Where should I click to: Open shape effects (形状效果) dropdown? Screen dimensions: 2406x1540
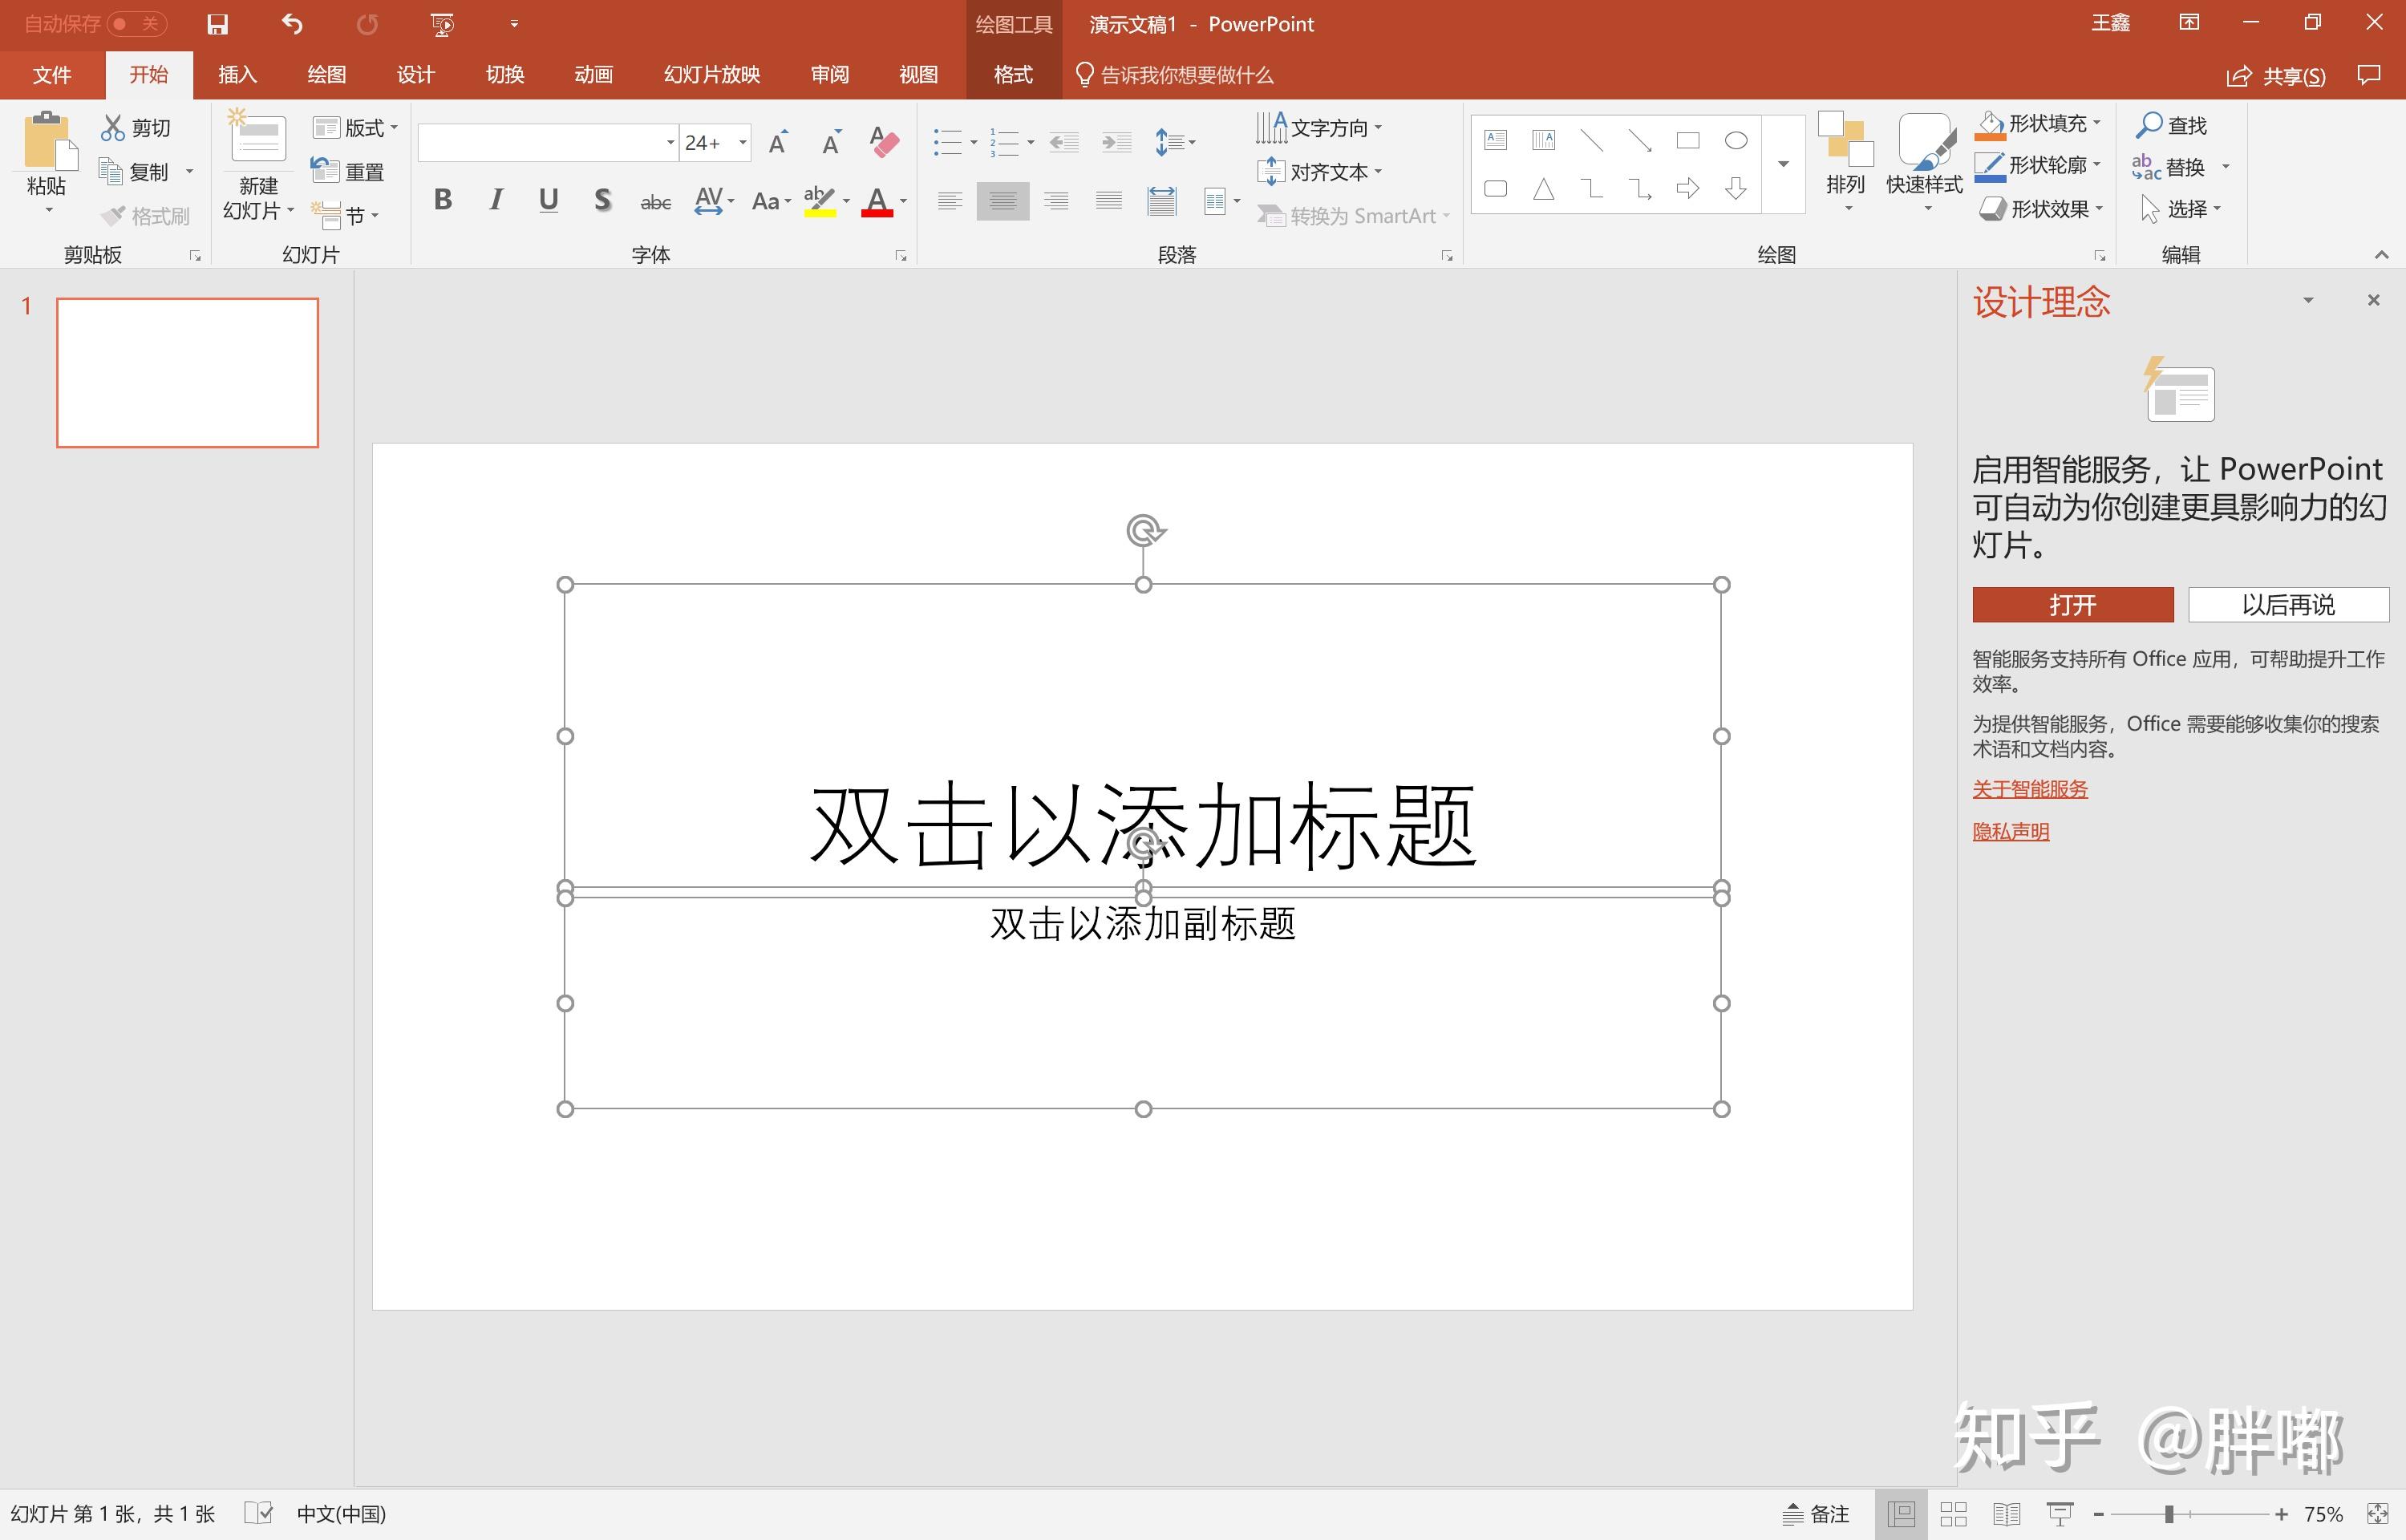tap(2100, 208)
